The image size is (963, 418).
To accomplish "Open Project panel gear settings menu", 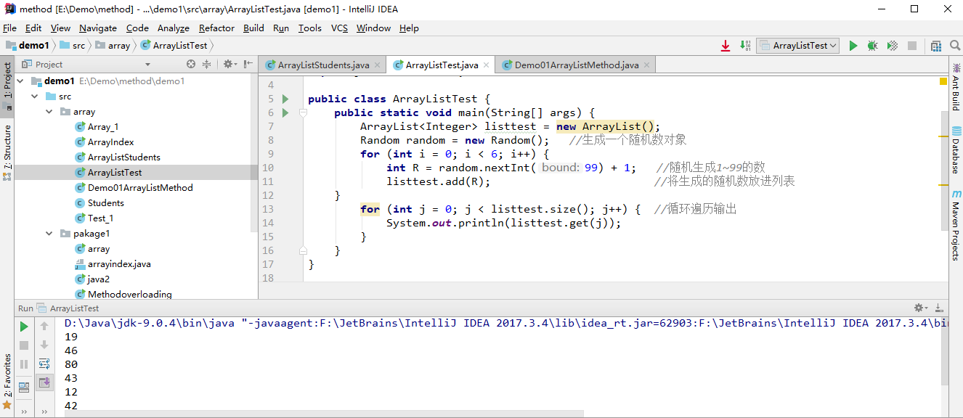I will 229,64.
